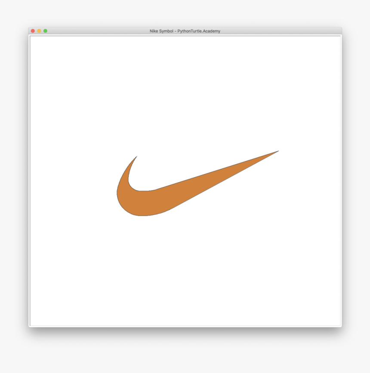Click the orange fill color of the swoosh

click(172, 194)
